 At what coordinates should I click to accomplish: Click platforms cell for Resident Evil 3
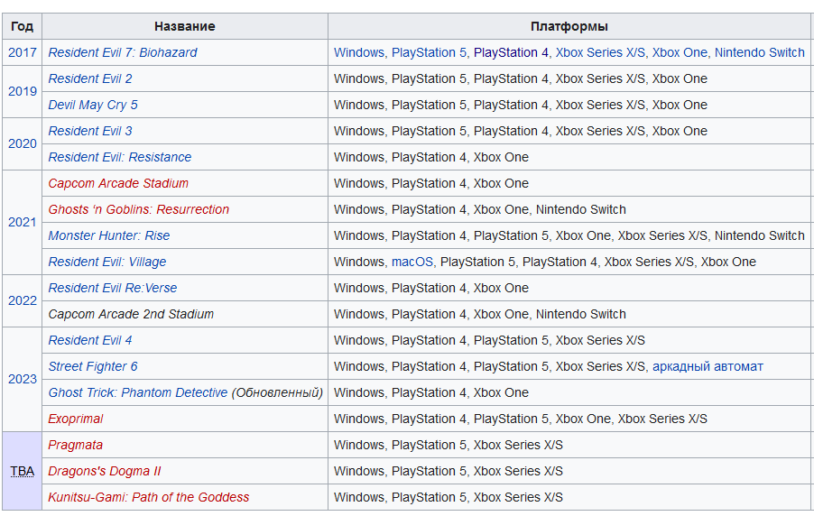click(x=569, y=131)
